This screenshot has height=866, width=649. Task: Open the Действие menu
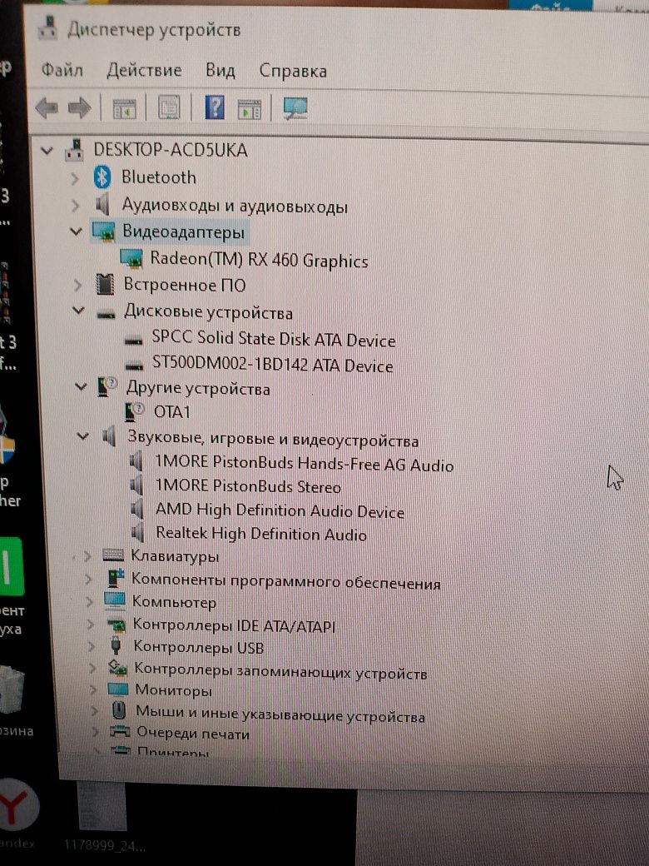coord(144,70)
